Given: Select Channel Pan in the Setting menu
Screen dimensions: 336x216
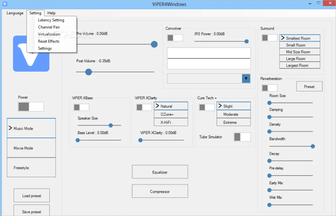Looking at the screenshot, I should [51, 27].
